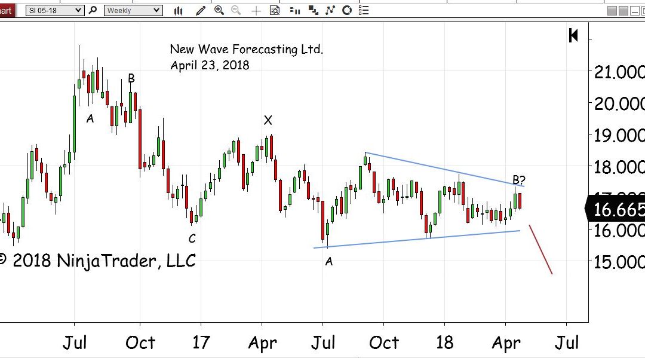Select the pencil drawing tools icon
The height and width of the screenshot is (358, 645).
(201, 10)
